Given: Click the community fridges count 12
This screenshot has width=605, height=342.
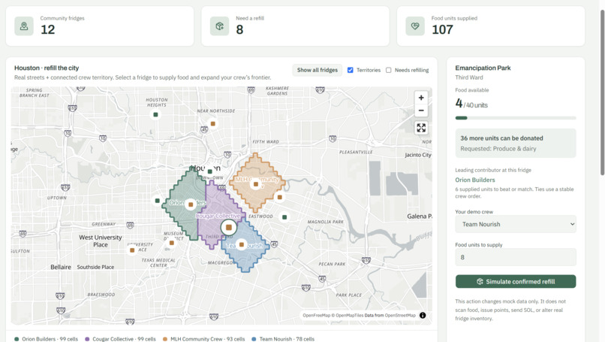Looking at the screenshot, I should pos(48,29).
